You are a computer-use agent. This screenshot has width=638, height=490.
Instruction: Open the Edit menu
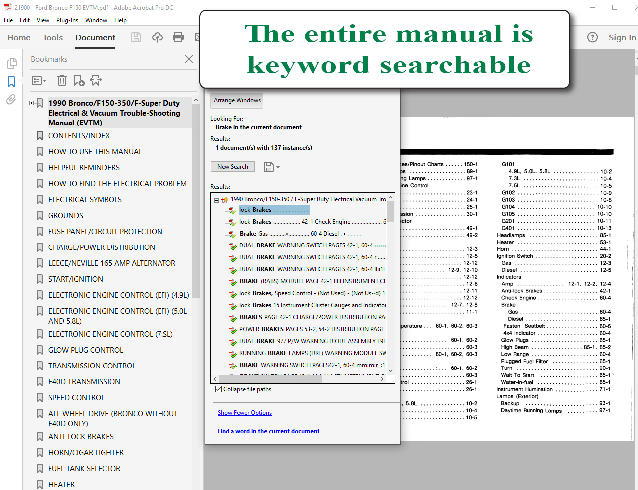[x=25, y=20]
